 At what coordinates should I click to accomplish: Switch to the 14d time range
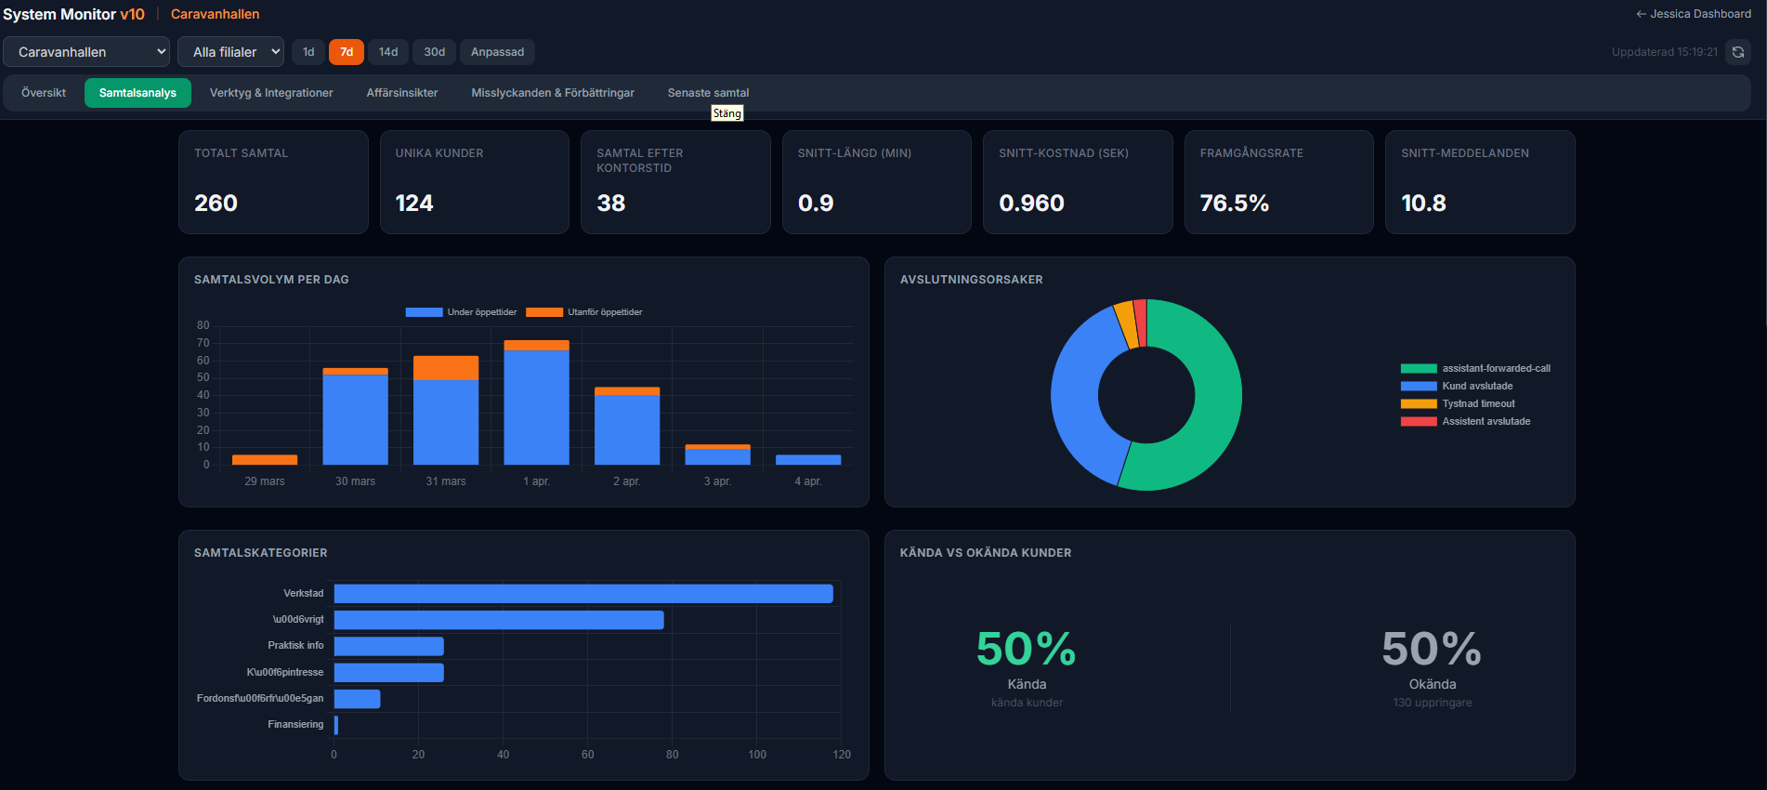(x=388, y=52)
